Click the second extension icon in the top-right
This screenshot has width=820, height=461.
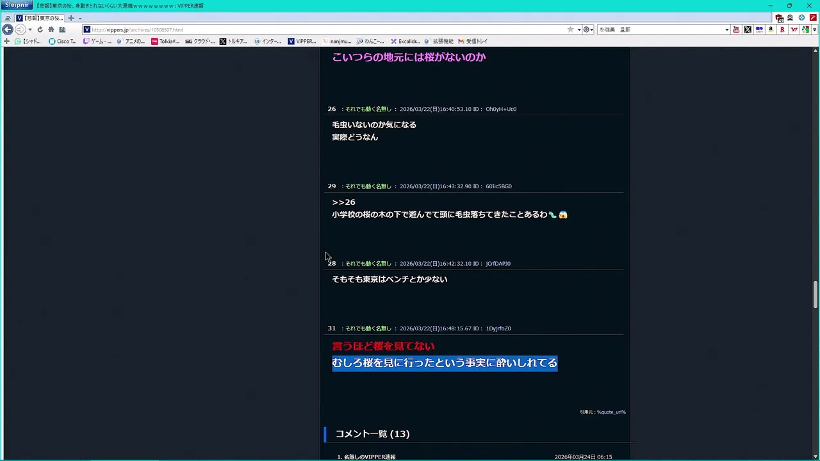[x=791, y=18]
